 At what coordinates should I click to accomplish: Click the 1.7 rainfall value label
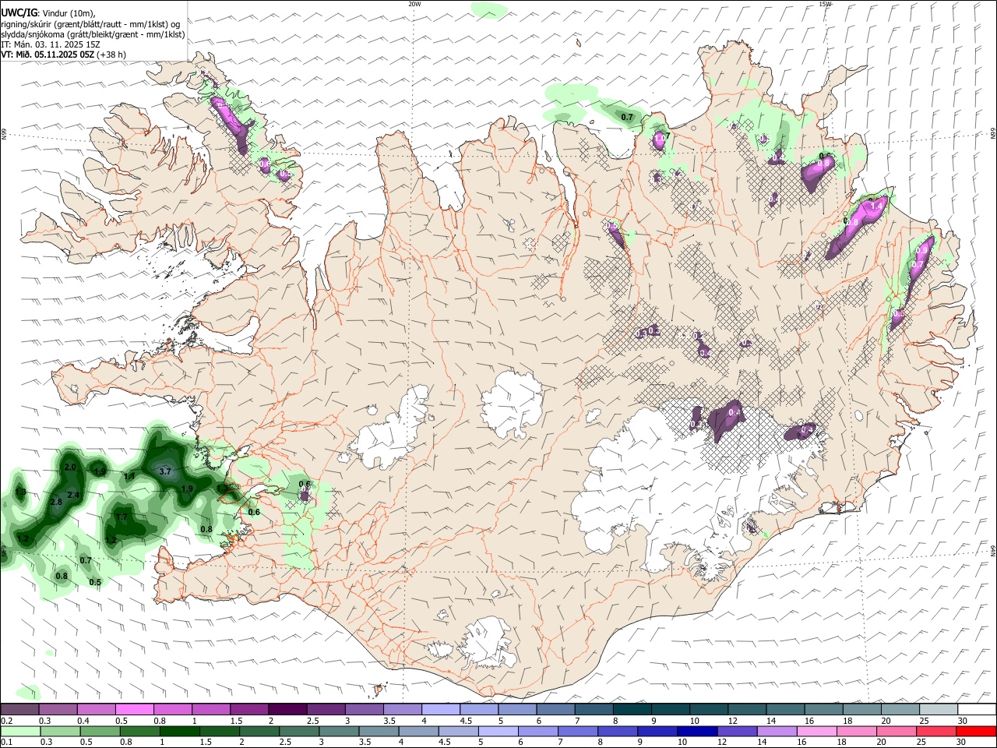pyautogui.click(x=122, y=517)
